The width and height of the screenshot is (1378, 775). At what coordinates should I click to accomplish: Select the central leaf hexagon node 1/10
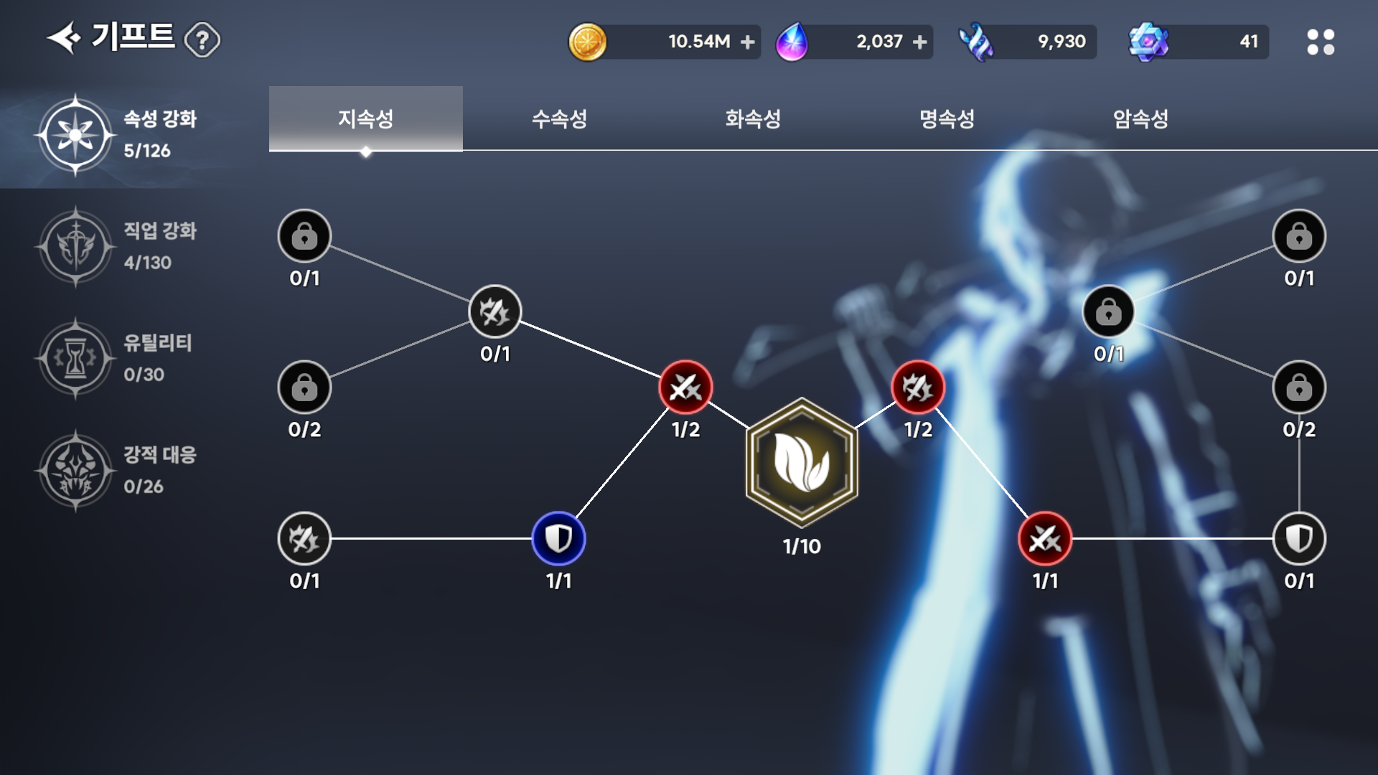(x=802, y=463)
